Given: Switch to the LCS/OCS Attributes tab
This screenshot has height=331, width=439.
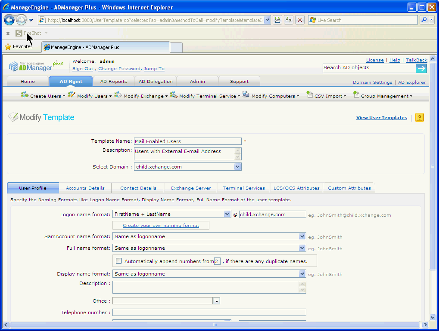Looking at the screenshot, I should point(296,188).
